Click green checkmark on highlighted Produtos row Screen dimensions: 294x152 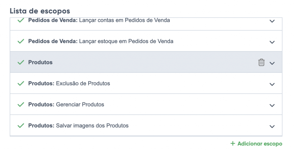pos(21,62)
